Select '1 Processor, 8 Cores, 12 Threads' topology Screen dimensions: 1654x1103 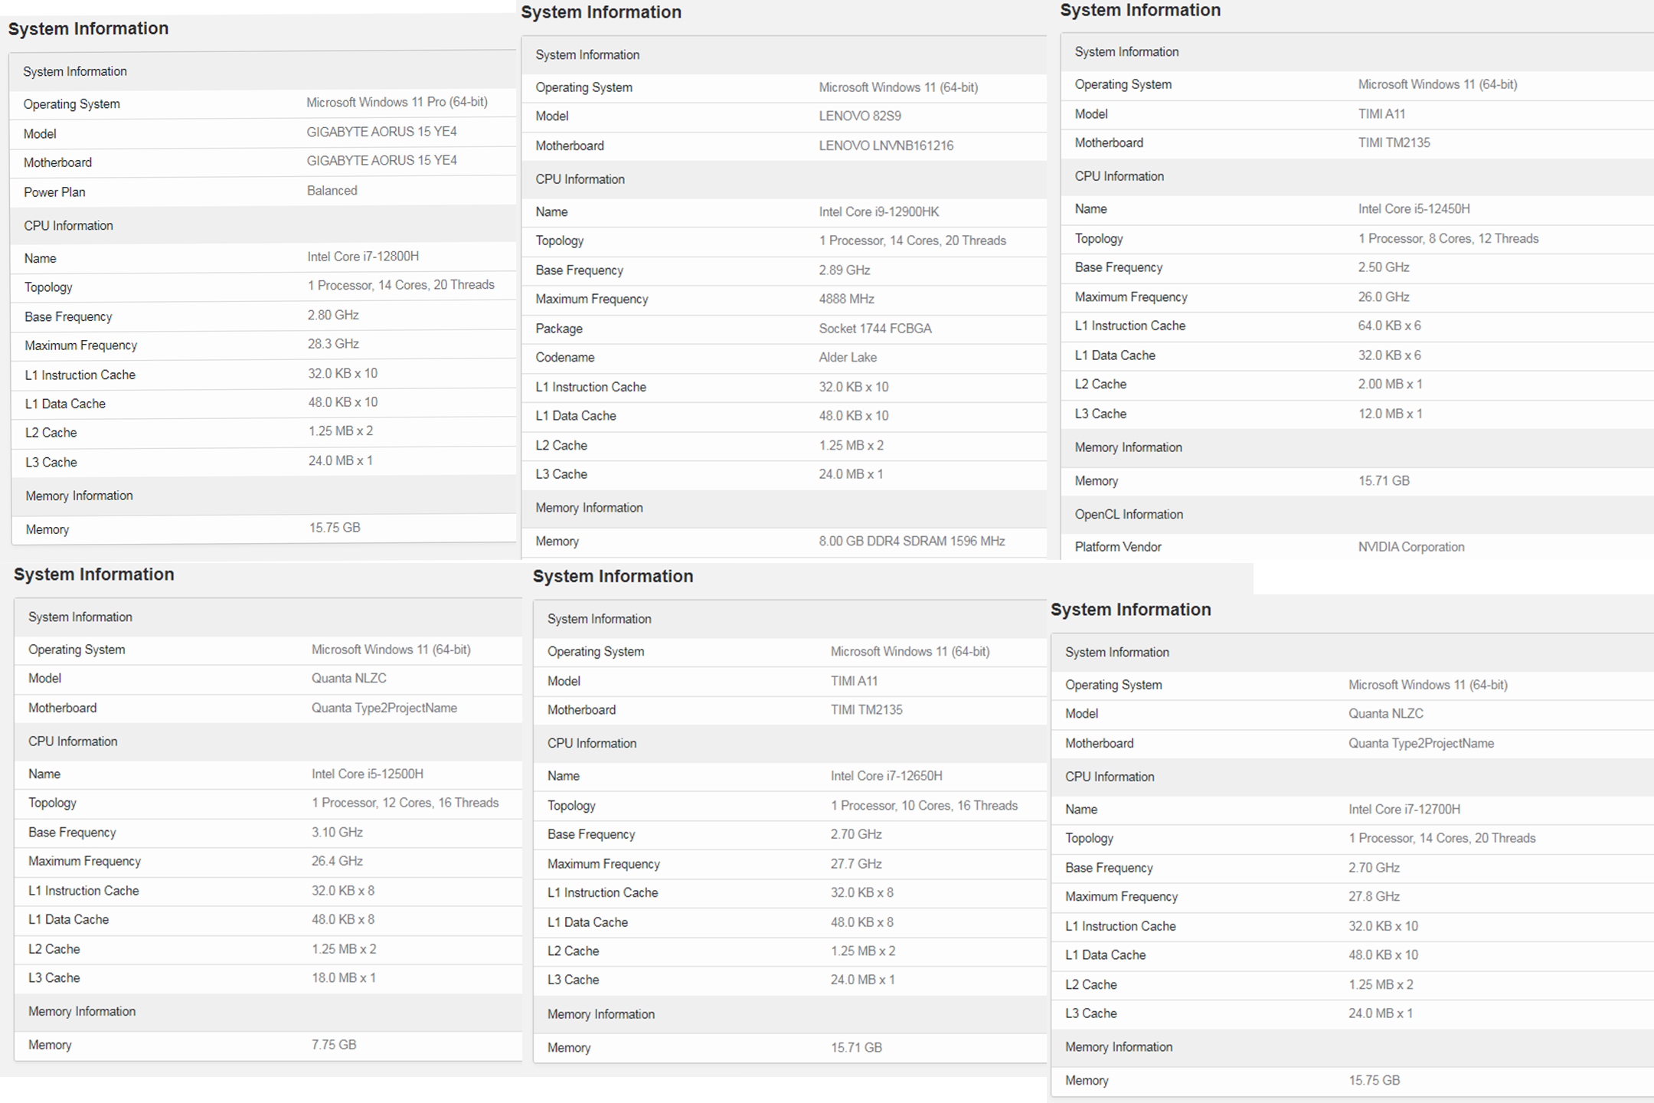point(1448,238)
